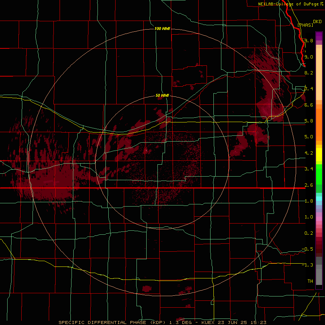Select the yellow band of the color bar

[319, 155]
